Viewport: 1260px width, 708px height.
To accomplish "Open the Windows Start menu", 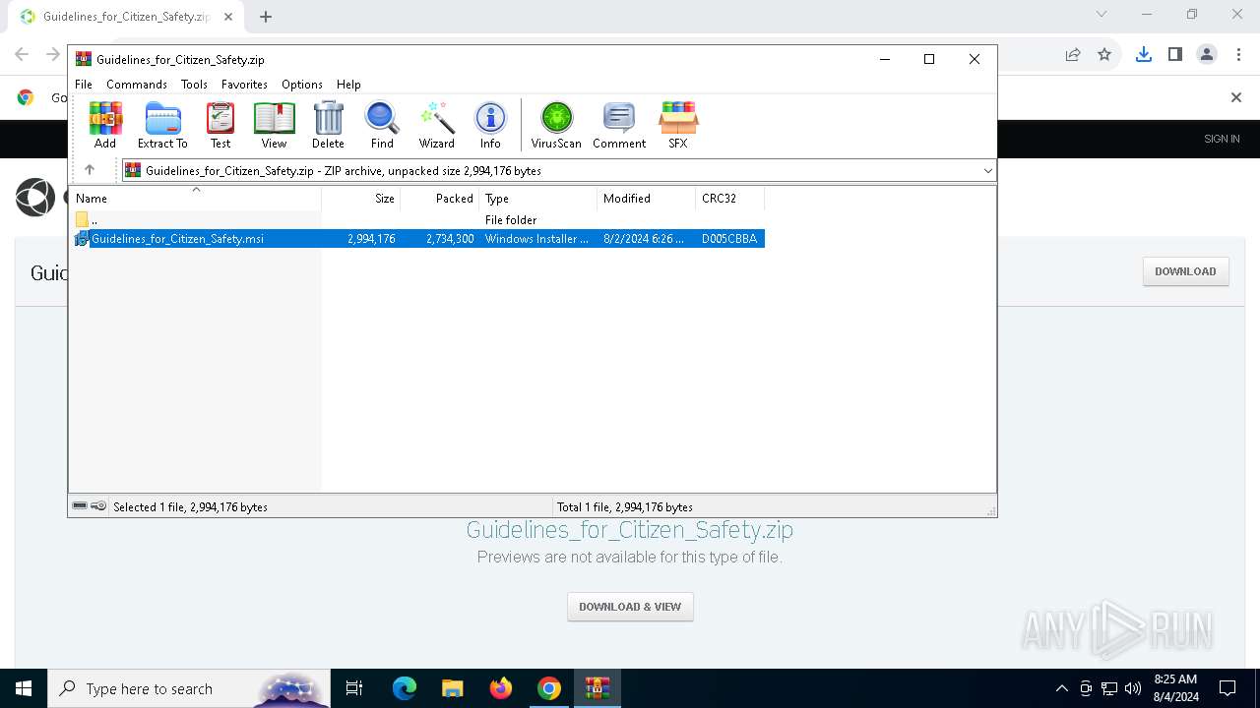I will tap(24, 688).
